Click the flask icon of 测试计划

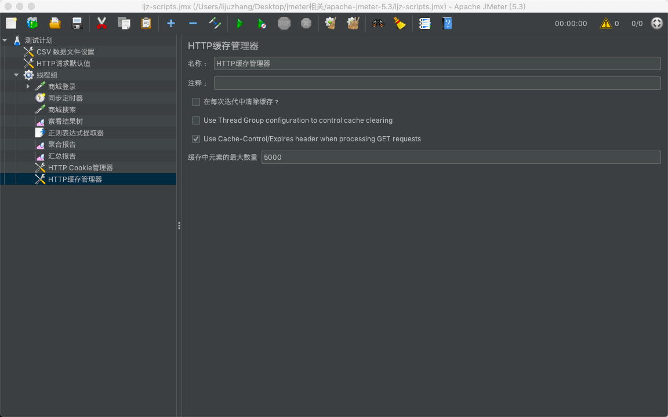pos(17,41)
